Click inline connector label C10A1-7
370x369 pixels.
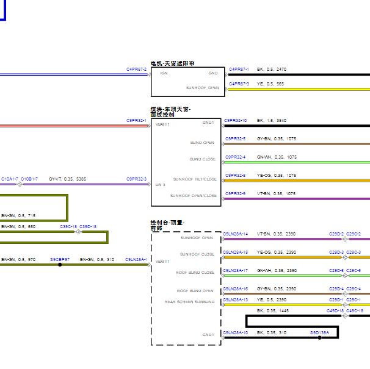pyautogui.click(x=10, y=179)
